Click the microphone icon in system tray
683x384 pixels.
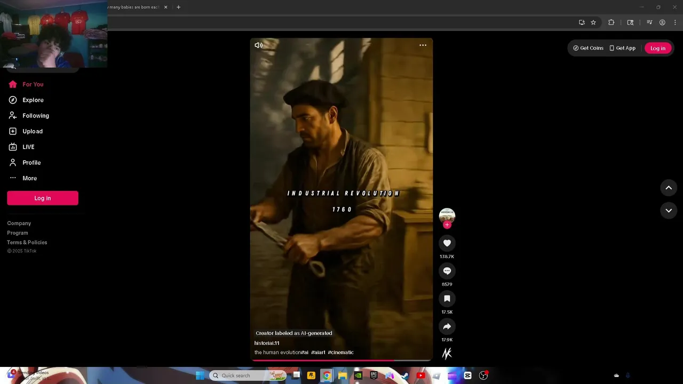coord(628,375)
